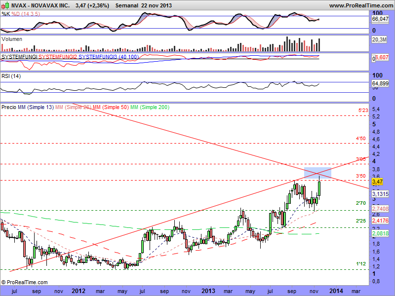Screen dimensions: 395x296
Task: Select the 6,607 indicator value
Action: 382,58
